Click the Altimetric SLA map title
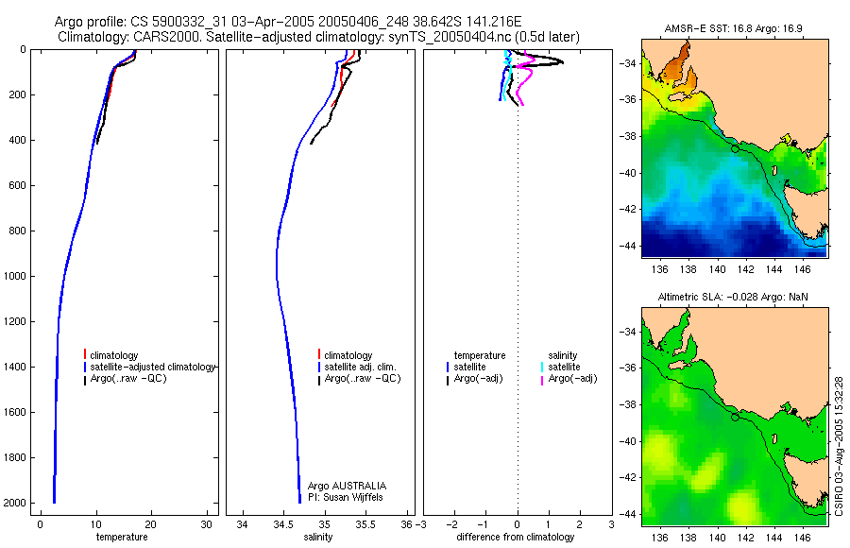This screenshot has width=850, height=548. tap(732, 297)
